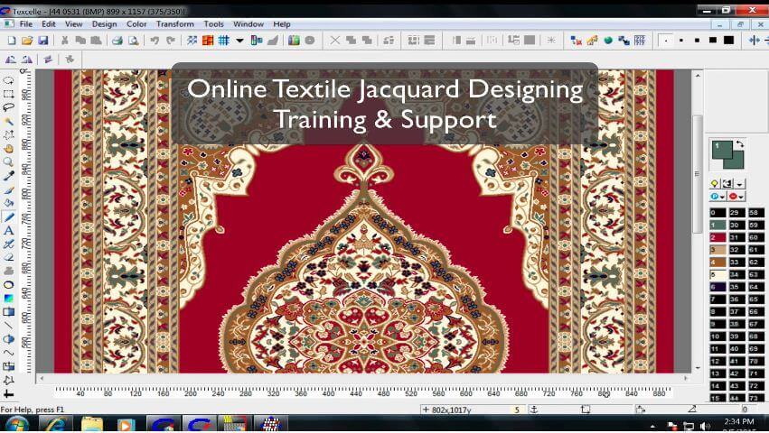Open Internet Explorer from the taskbar
The height and width of the screenshot is (433, 769).
(x=52, y=423)
